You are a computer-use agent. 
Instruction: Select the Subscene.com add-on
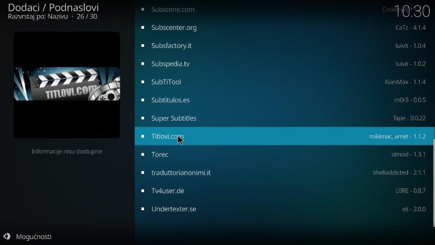(x=284, y=9)
